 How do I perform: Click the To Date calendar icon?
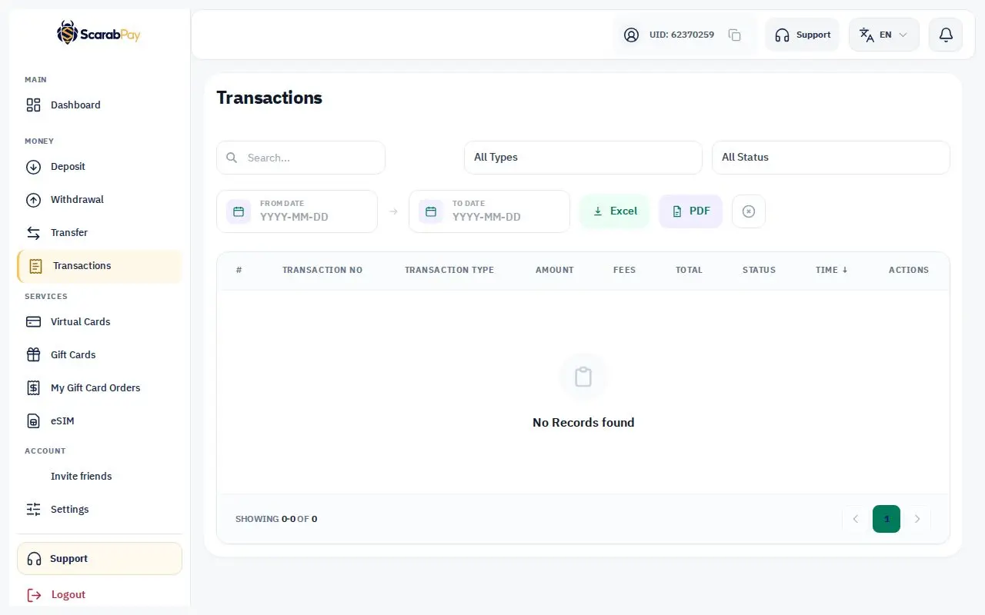(431, 211)
